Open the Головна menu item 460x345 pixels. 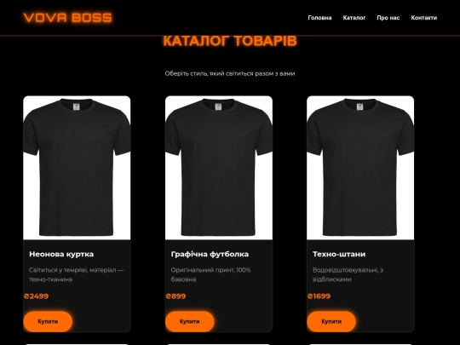coord(319,18)
